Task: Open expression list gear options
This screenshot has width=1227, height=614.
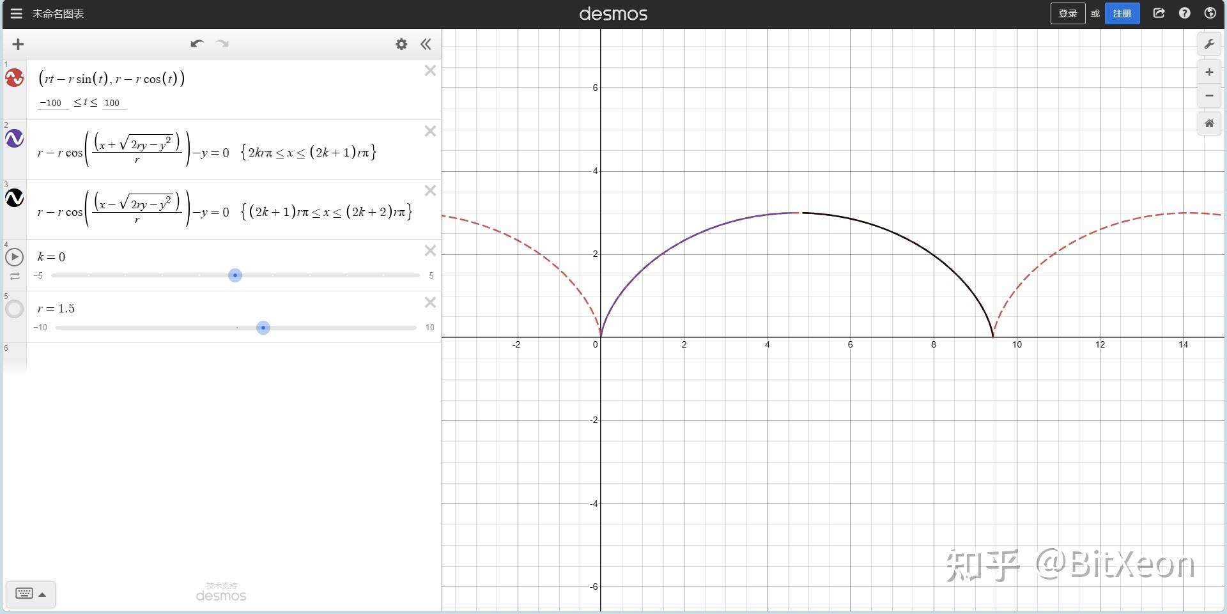Action: coord(401,44)
